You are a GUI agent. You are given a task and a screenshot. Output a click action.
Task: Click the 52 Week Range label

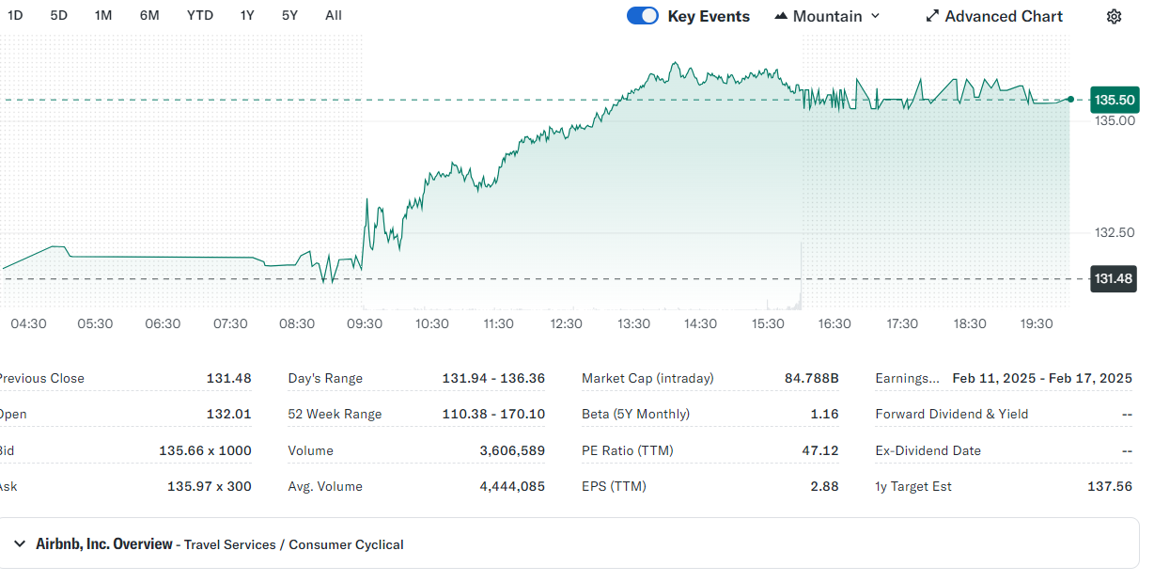pyautogui.click(x=335, y=414)
